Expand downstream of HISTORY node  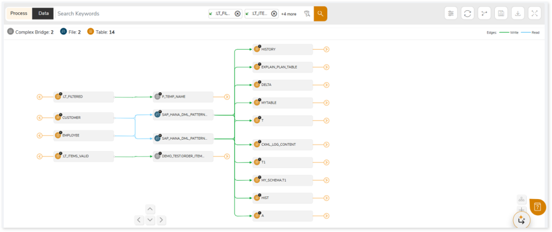pos(327,49)
